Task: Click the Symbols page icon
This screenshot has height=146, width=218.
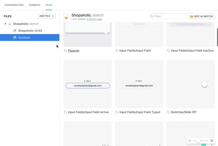Action: (15, 37)
